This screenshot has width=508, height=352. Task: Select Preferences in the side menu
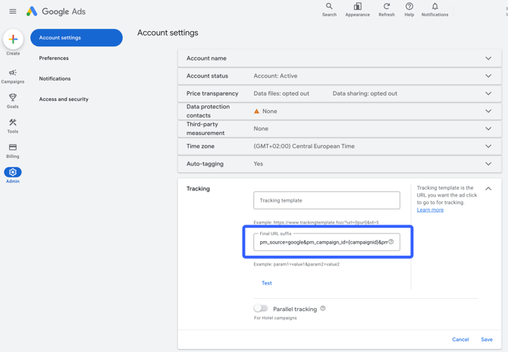click(x=54, y=58)
